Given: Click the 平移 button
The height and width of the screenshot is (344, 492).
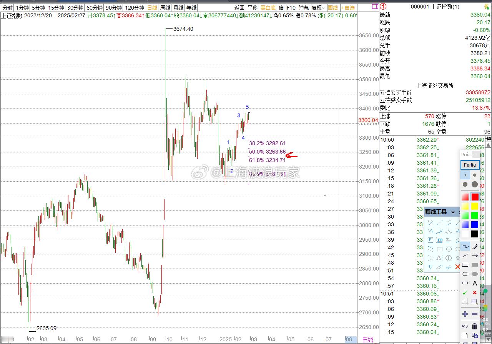Looking at the screenshot, I should tap(252, 8).
